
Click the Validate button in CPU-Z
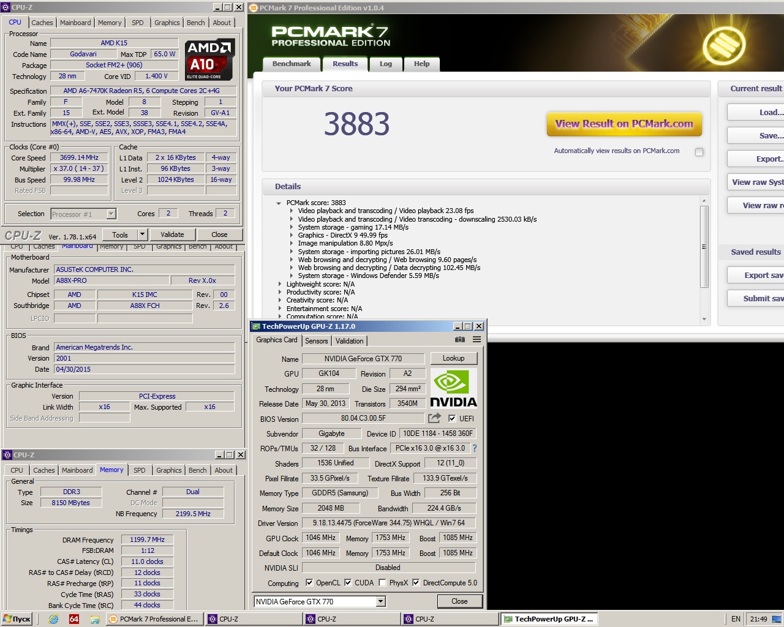(x=172, y=235)
